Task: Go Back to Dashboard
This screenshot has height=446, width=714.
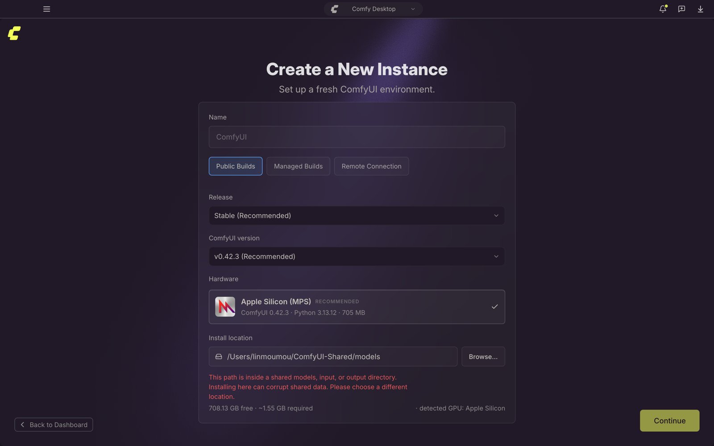Action: 54,425
